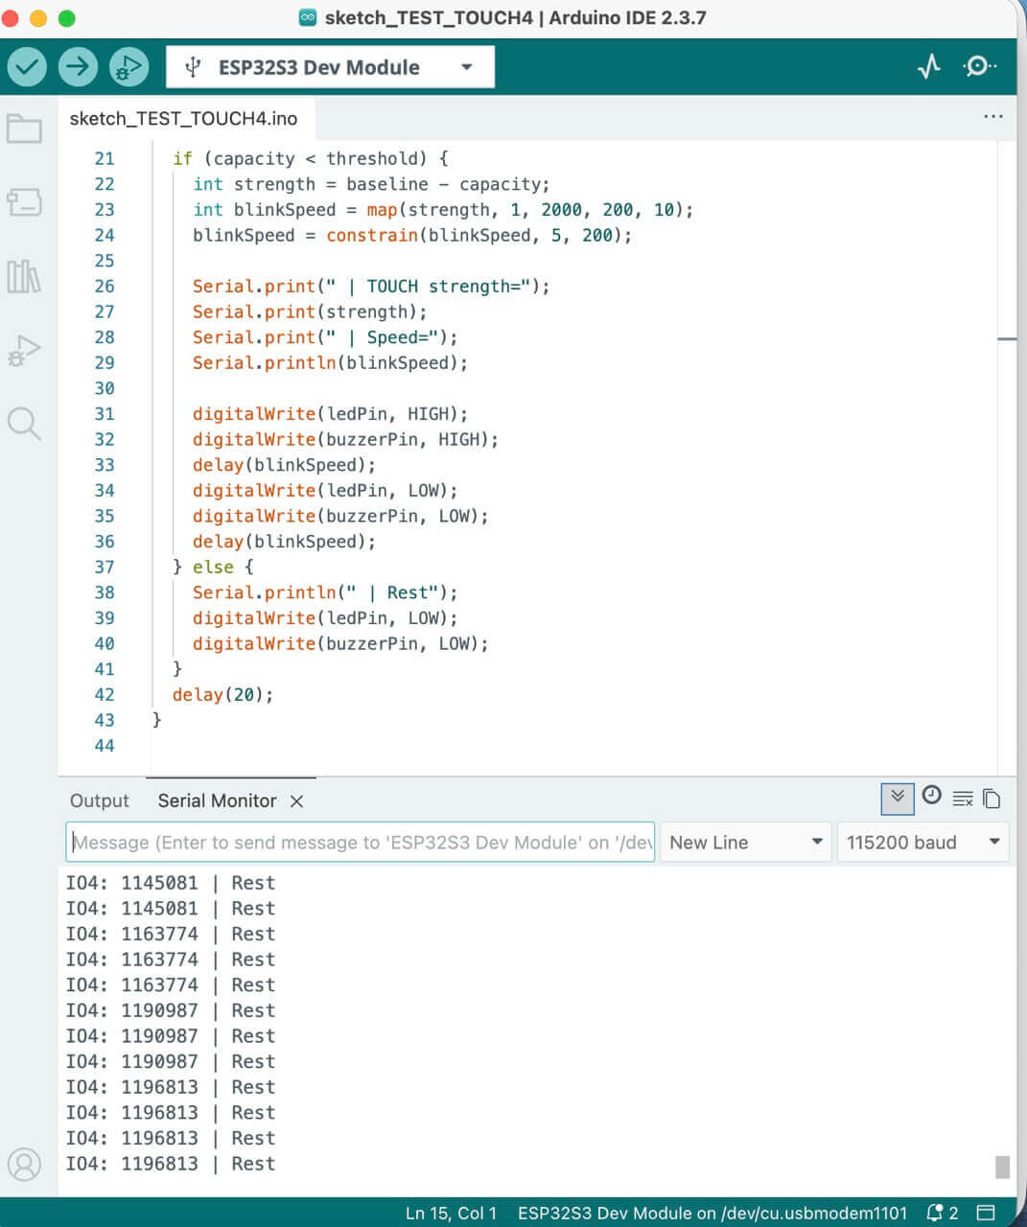Open the Serial Plotter waveform icon

tap(928, 66)
